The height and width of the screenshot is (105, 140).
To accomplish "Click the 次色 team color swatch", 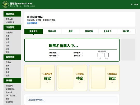I will click(107, 55).
